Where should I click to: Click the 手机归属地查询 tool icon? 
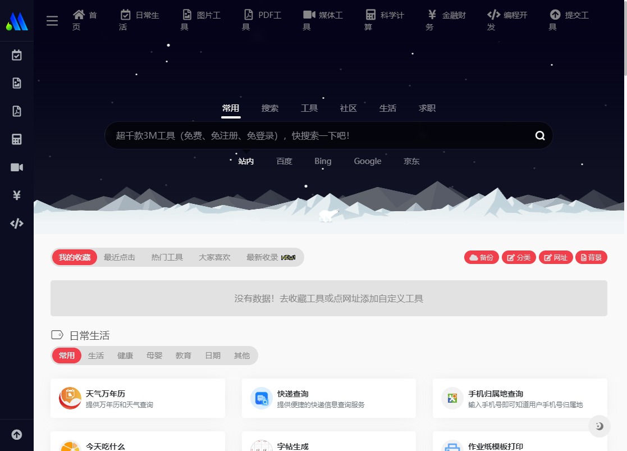(452, 398)
